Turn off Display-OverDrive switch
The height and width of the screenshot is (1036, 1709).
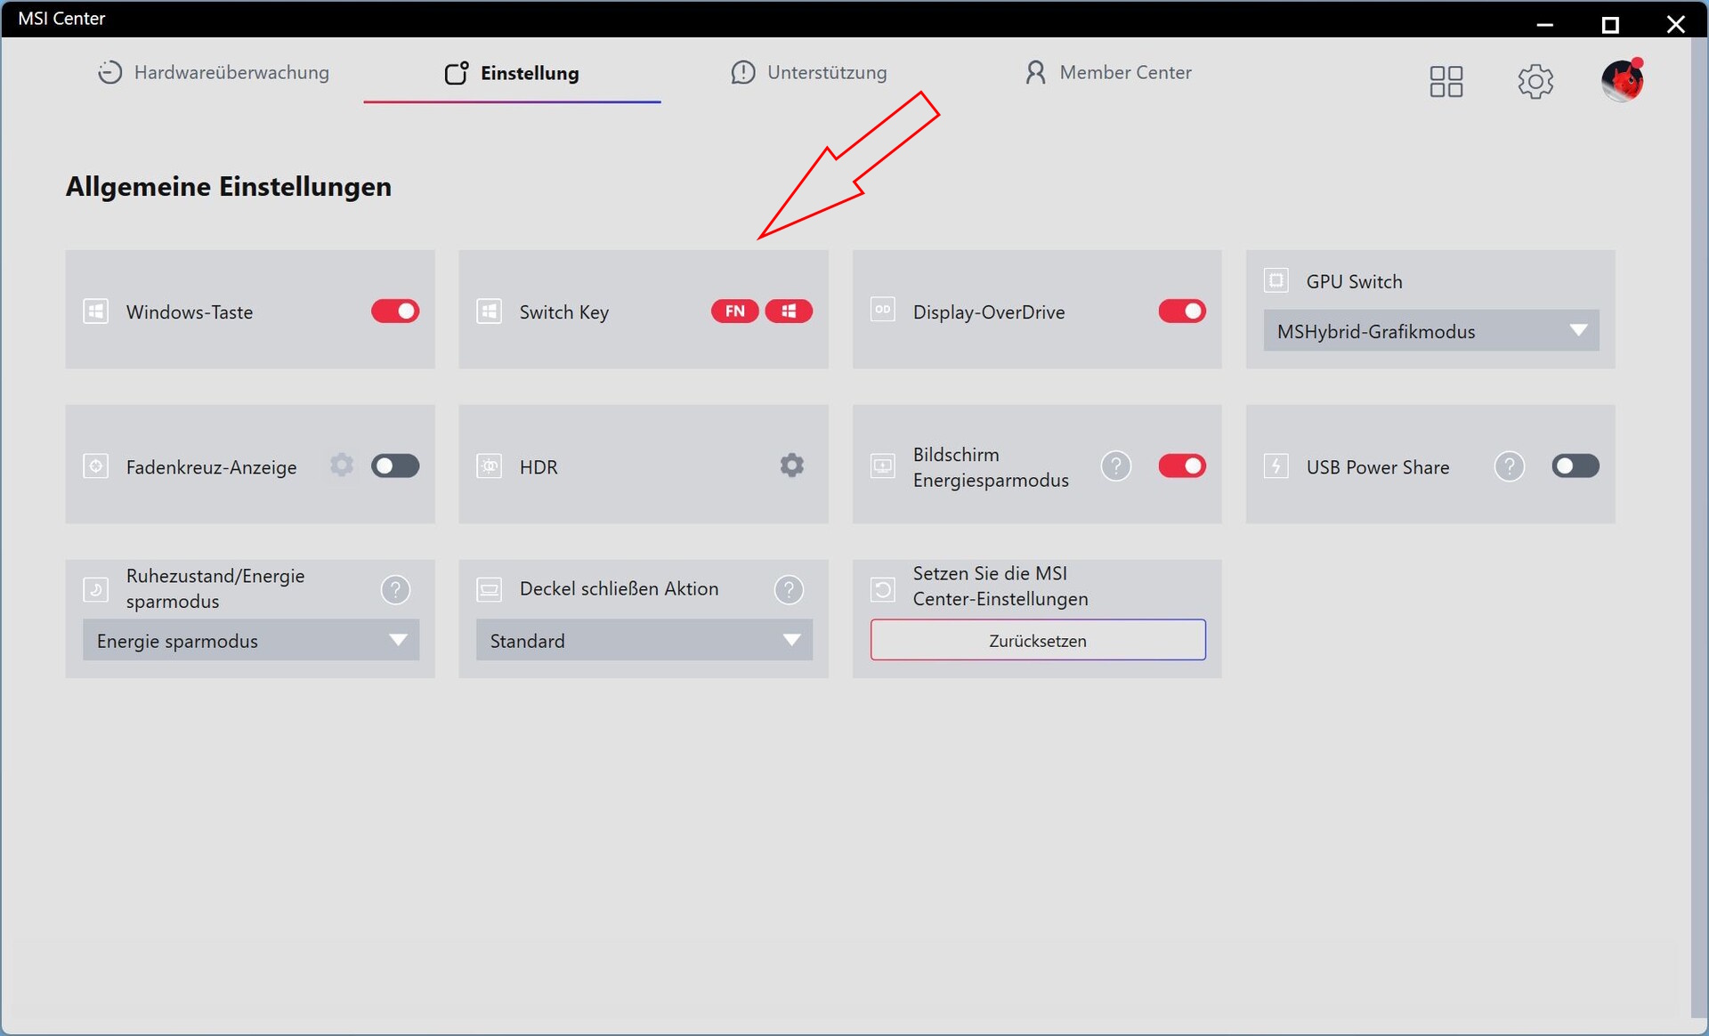1182,312
